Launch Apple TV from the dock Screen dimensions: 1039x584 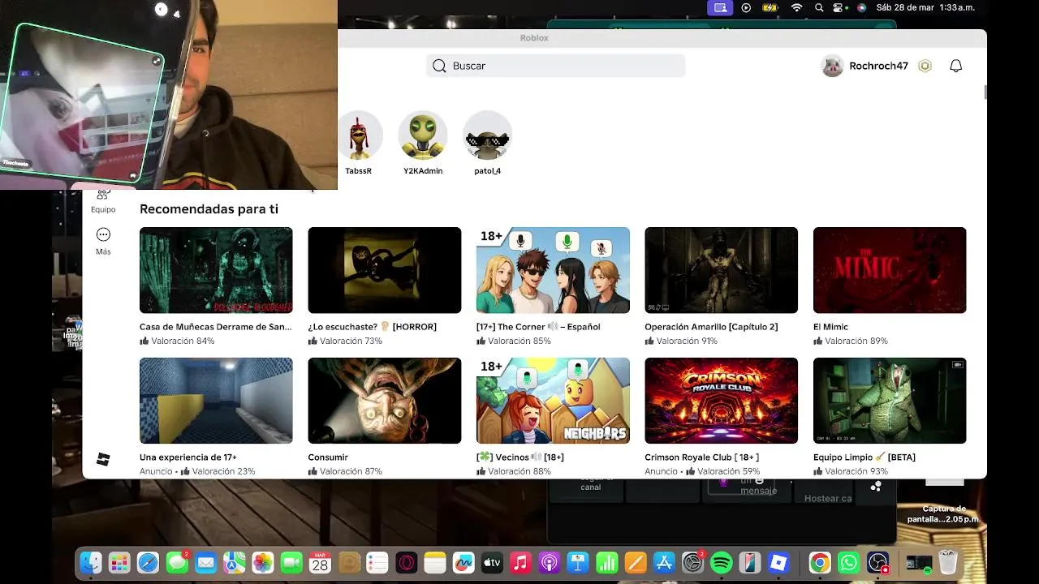[492, 563]
